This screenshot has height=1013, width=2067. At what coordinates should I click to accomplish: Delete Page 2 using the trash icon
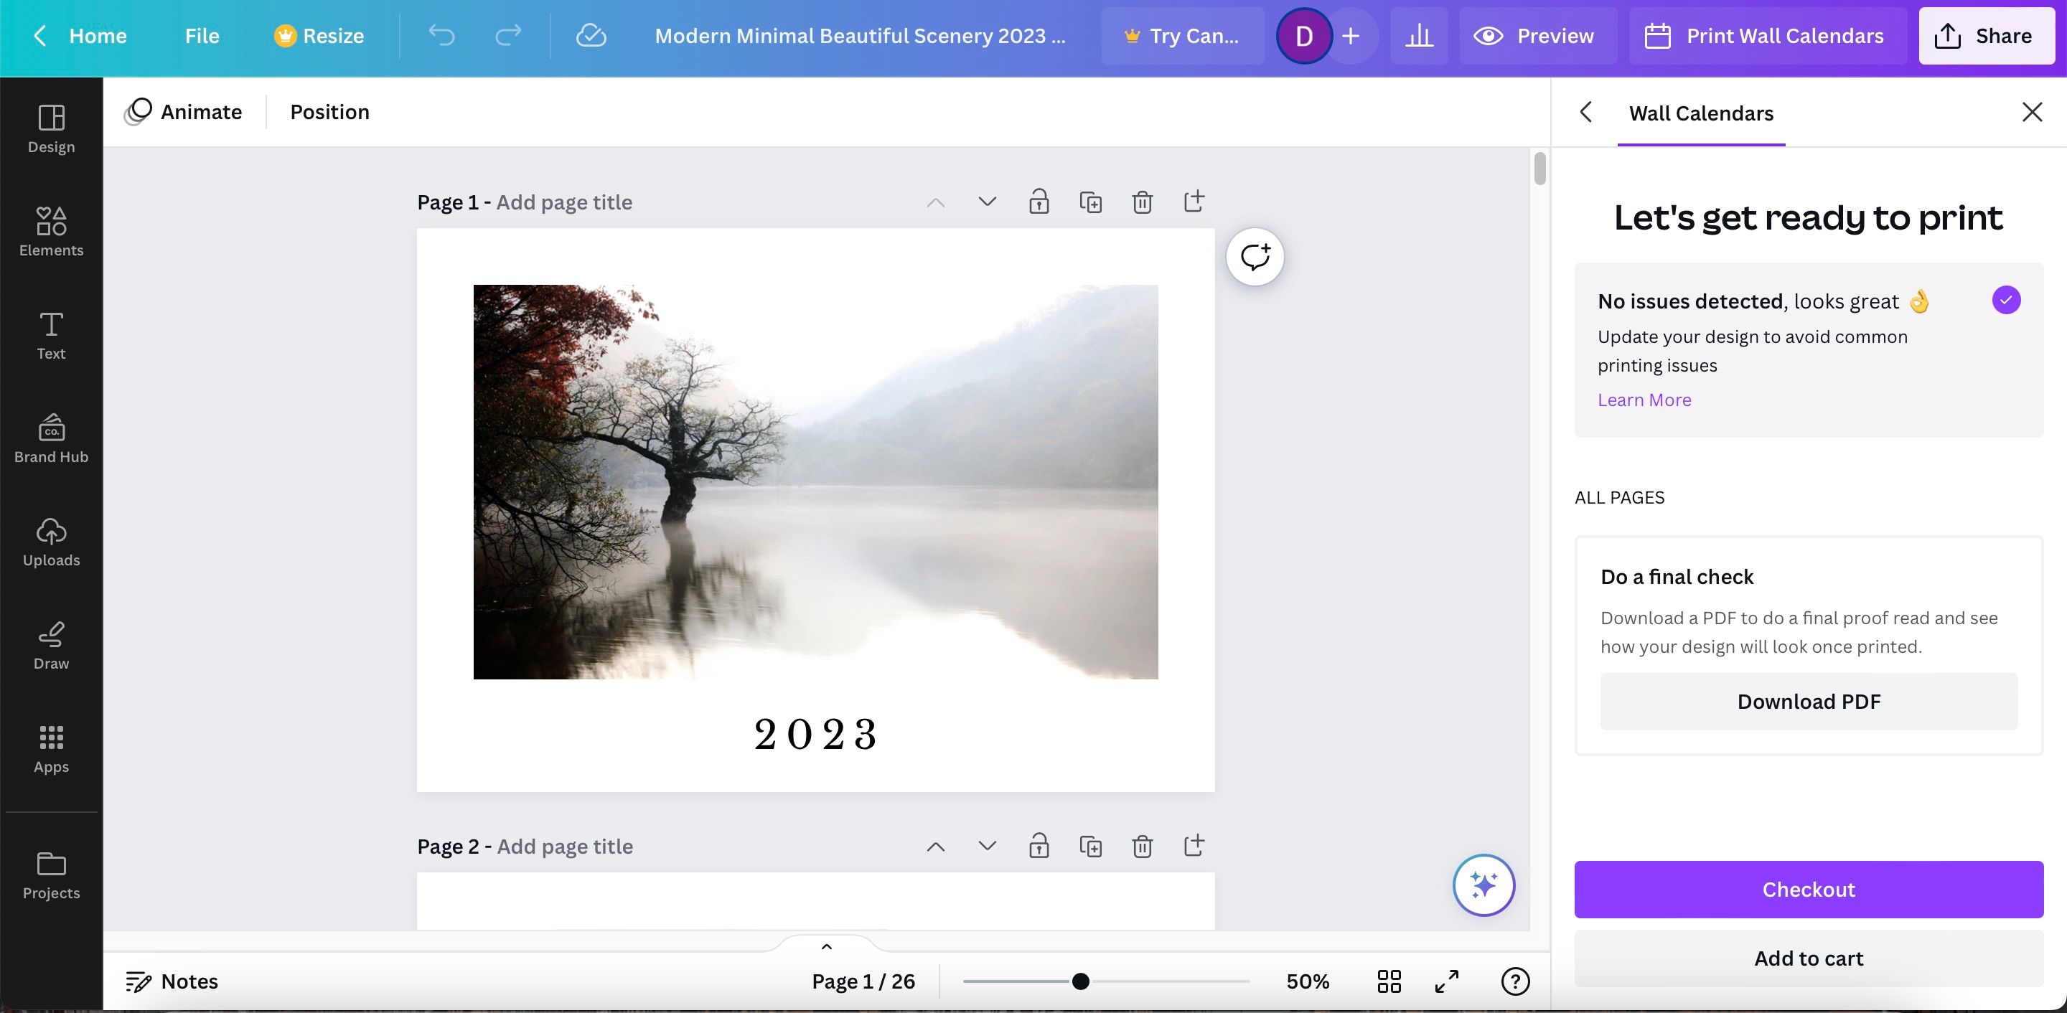(x=1142, y=846)
